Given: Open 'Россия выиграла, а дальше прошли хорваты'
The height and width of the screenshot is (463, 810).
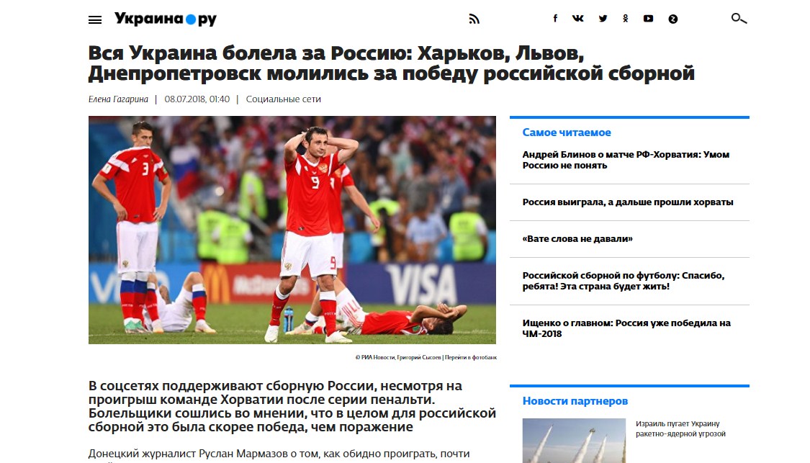Looking at the screenshot, I should coord(628,202).
